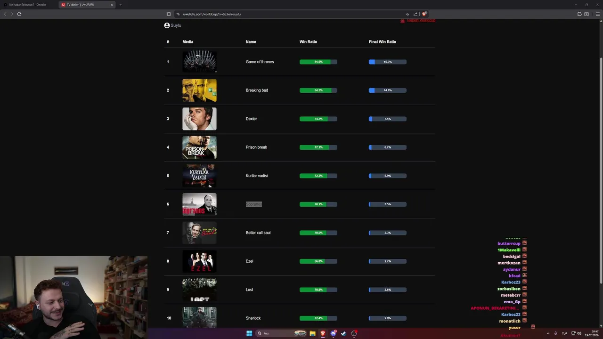Screen dimensions: 603x339
Task: Click the highlighted 'Sopranos' name text
Action: point(253,204)
